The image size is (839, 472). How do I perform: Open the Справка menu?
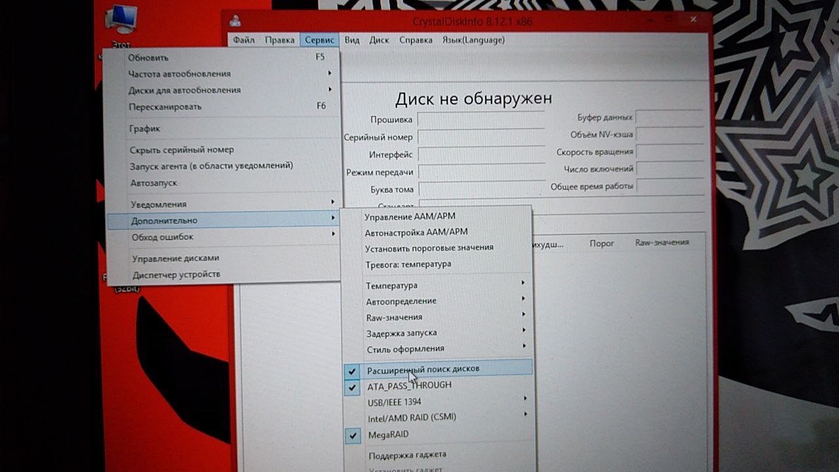pos(416,40)
